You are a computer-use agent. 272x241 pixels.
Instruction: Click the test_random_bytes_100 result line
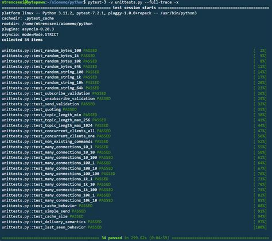[49, 51]
